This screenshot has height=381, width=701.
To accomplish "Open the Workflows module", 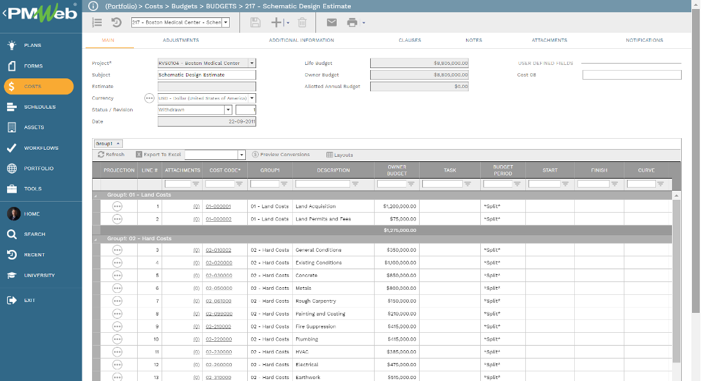I will tap(41, 148).
